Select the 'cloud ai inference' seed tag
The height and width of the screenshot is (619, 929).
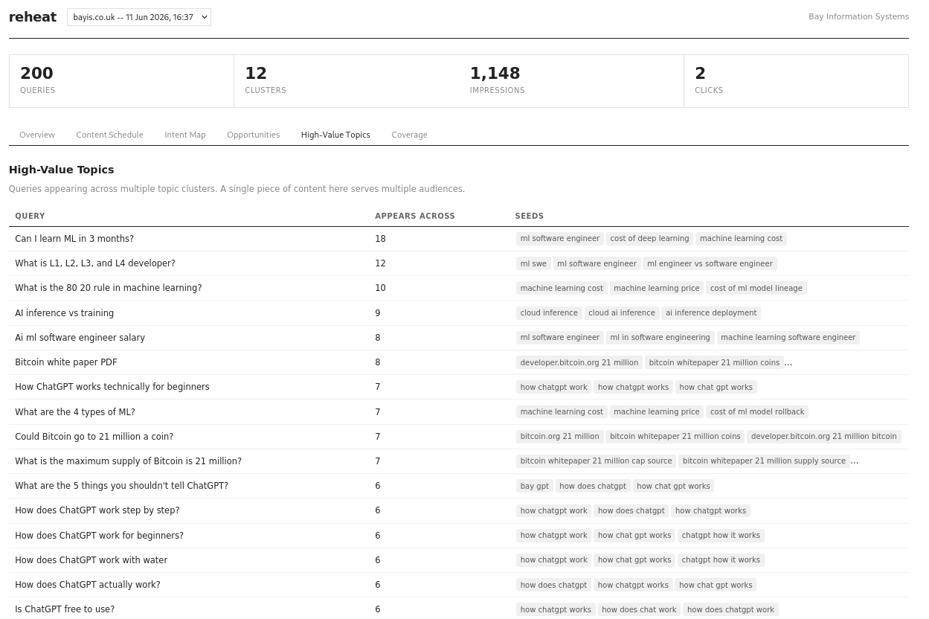tap(622, 313)
